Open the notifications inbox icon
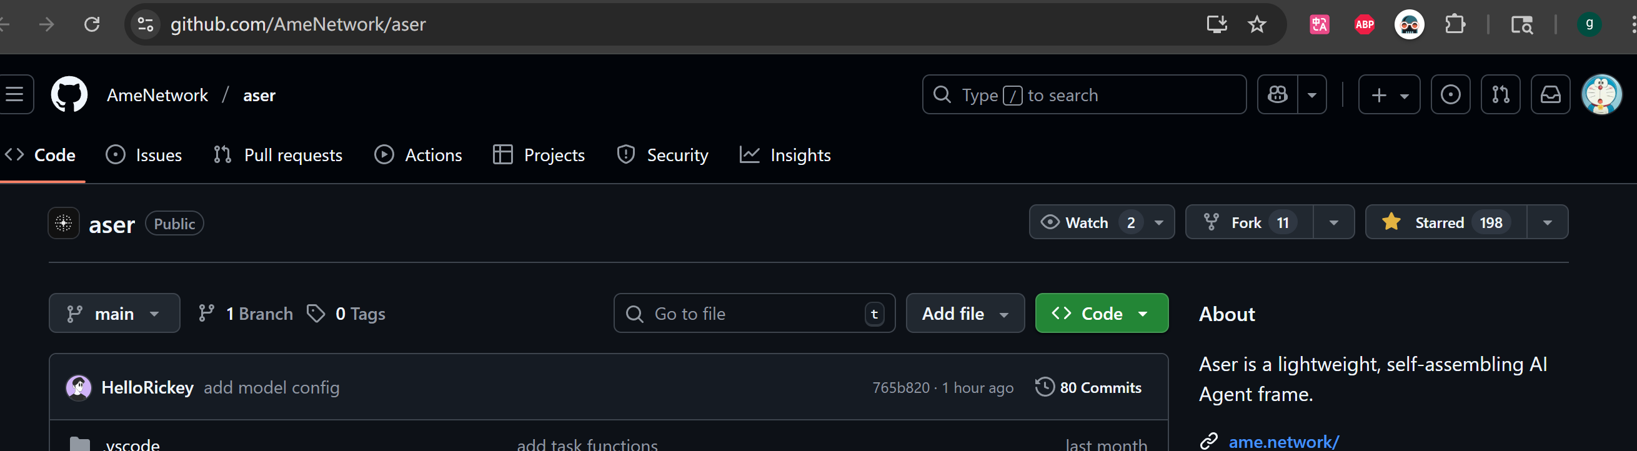The image size is (1637, 451). tap(1551, 95)
